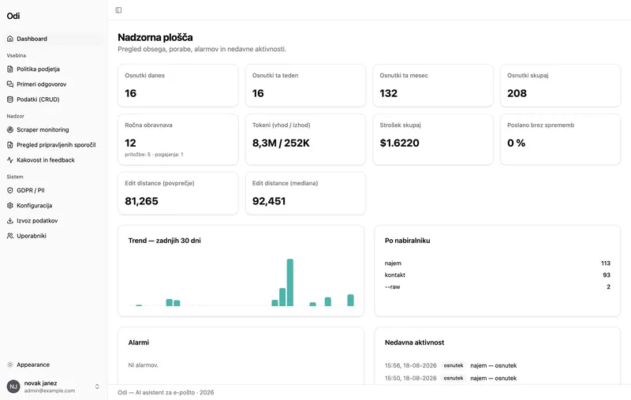631x400 pixels.
Task: Click the Pregled pripravljenih sporočil icon
Action: [x=10, y=145]
